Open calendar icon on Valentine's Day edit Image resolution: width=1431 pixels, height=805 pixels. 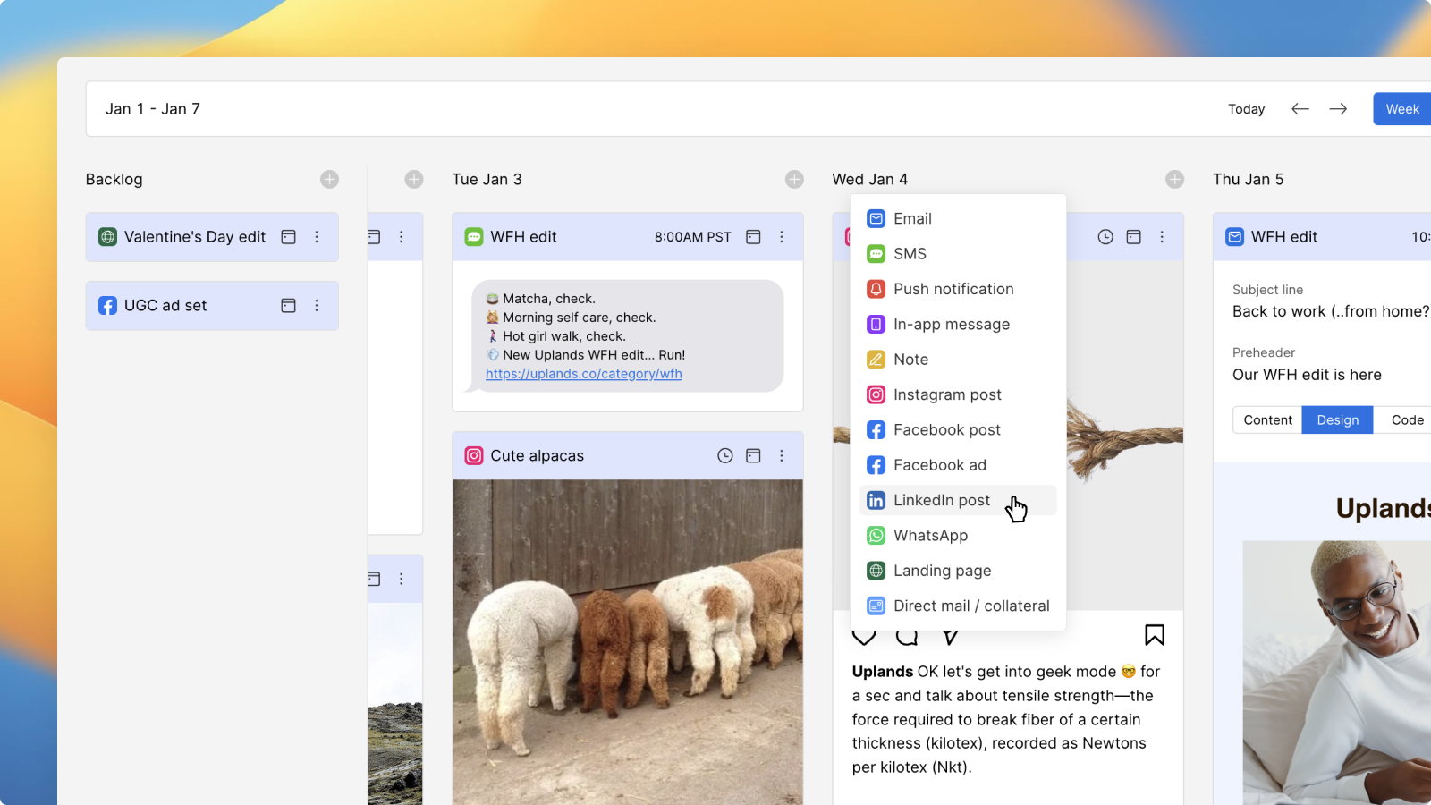point(288,237)
